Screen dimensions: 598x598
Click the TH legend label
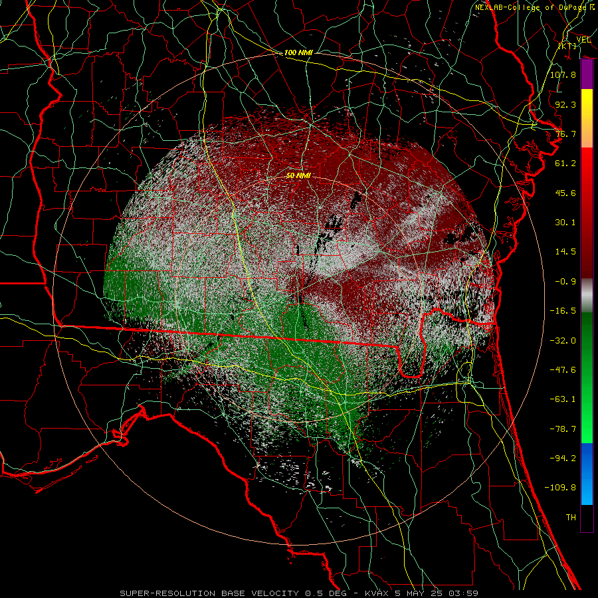point(571,518)
